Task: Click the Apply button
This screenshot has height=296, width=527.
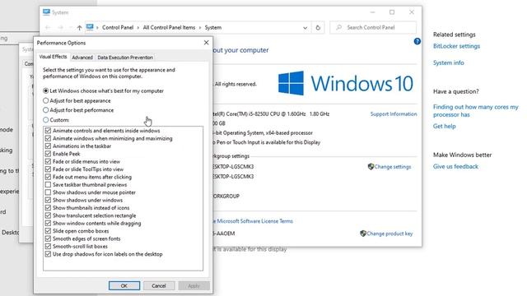Action: pos(194,285)
